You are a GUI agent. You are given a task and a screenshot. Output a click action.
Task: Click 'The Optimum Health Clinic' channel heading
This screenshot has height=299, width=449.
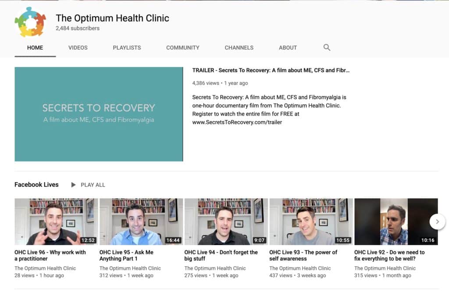tap(113, 18)
